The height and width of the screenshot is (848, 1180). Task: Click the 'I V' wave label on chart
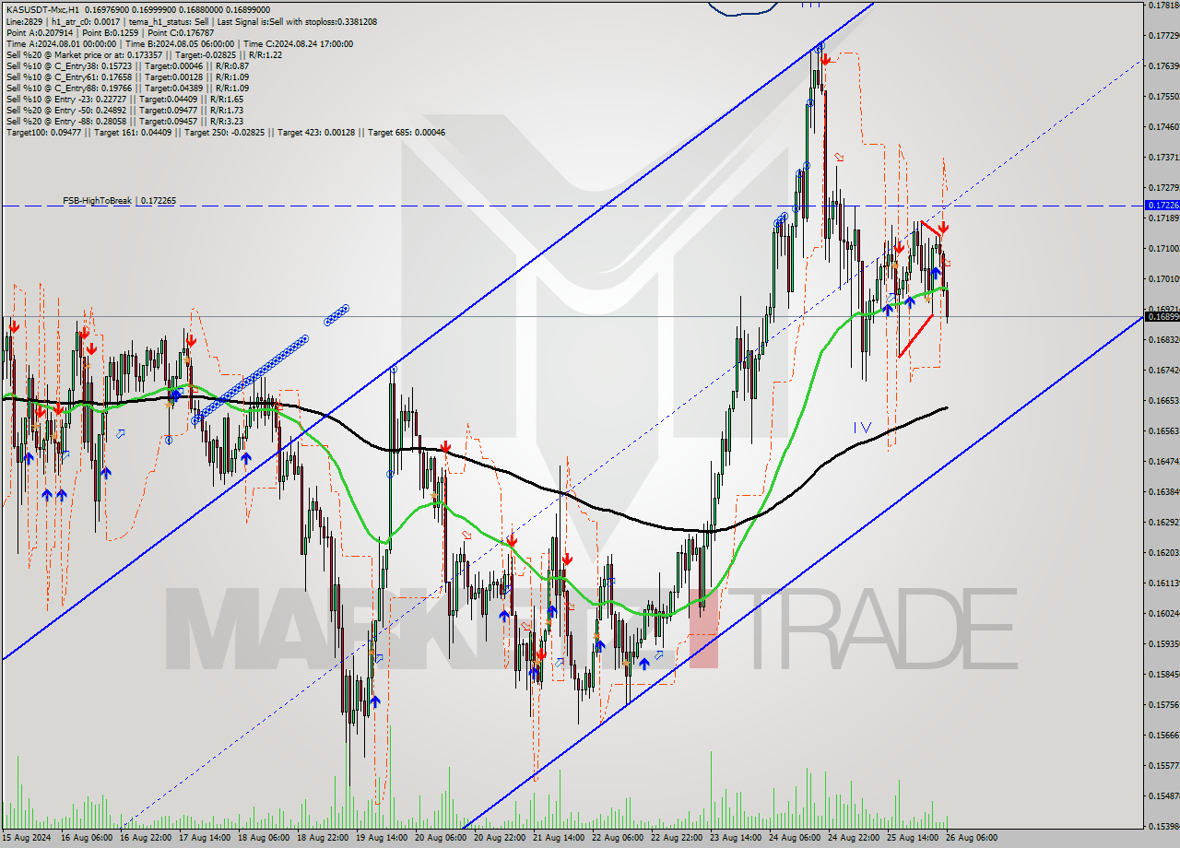(x=862, y=427)
